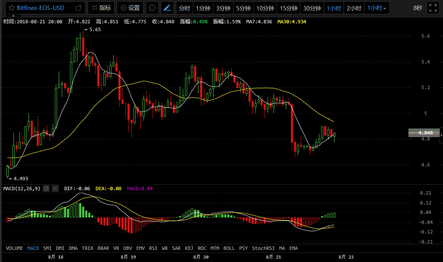The image size is (443, 262).
Task: Switch sub-chart to MA indicator
Action: [282, 248]
